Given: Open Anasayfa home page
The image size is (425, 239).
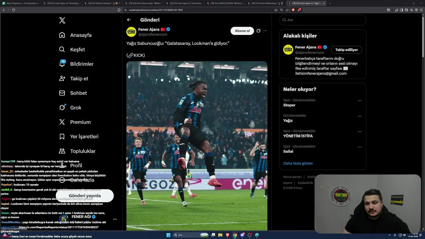Looking at the screenshot, I should [75, 35].
